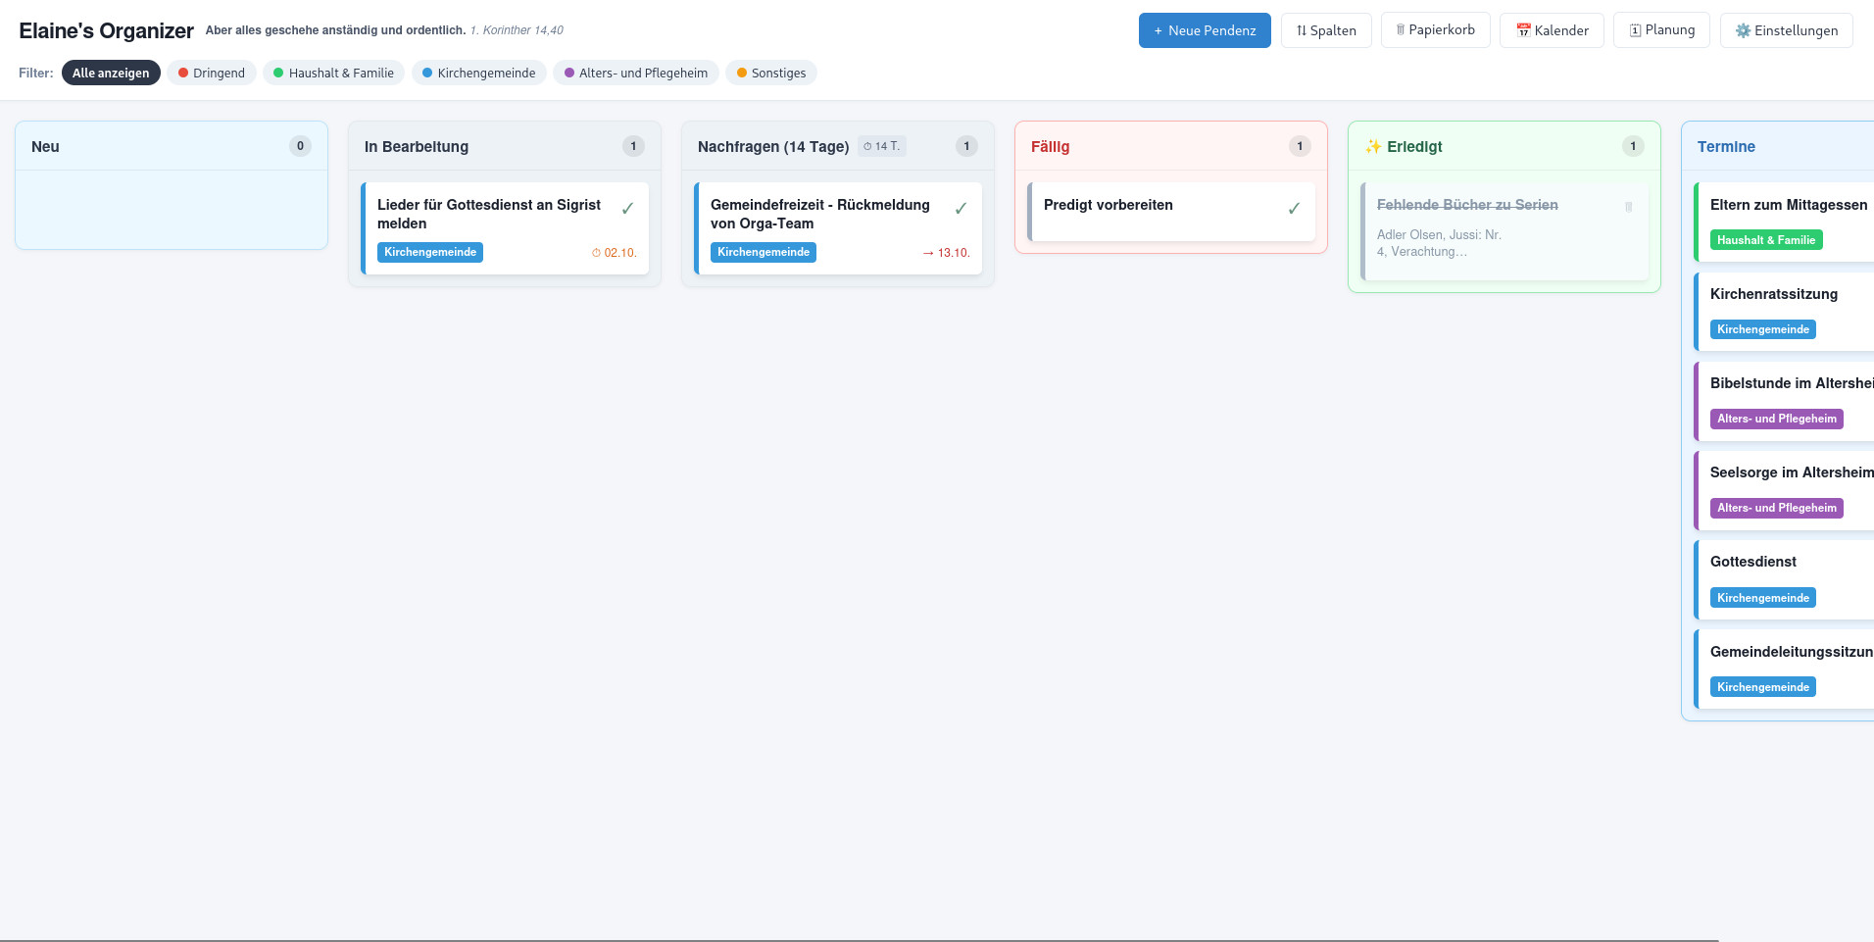Image resolution: width=1874 pixels, height=942 pixels.
Task: Open the 'Eltern zum Mittagessen' appointment
Action: pyautogui.click(x=1784, y=223)
